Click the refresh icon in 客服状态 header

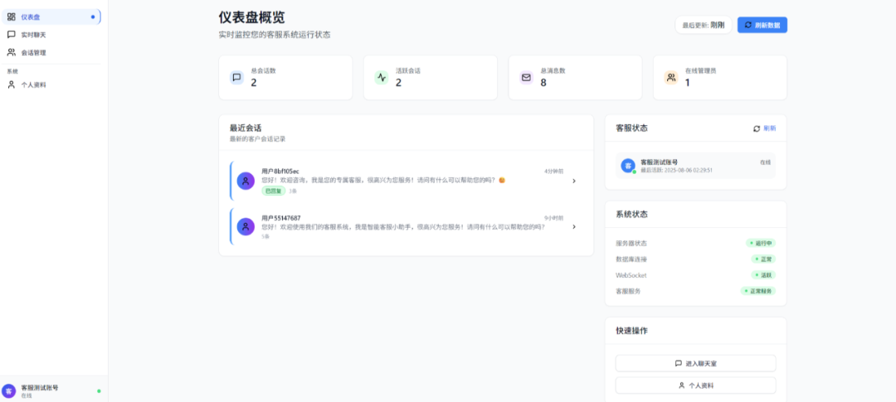(757, 128)
